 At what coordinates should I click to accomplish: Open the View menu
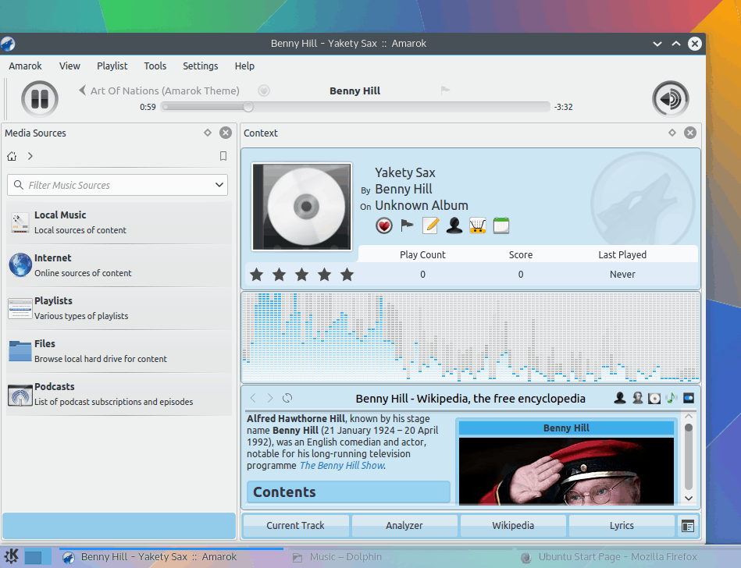pos(69,66)
